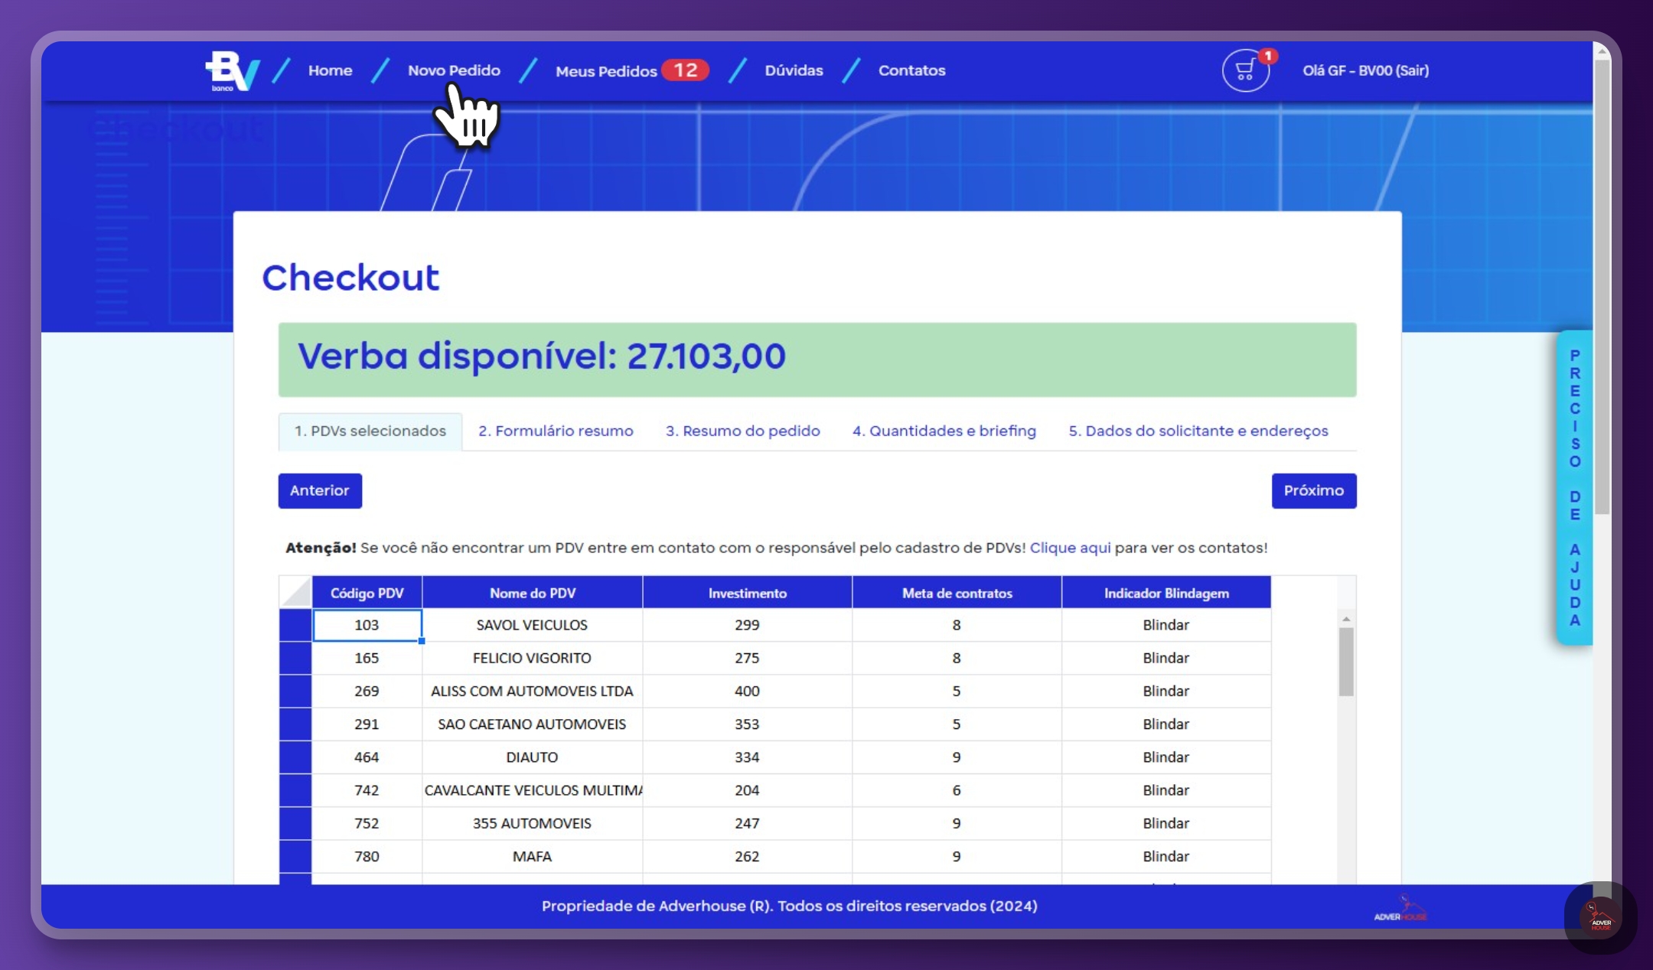Click the Adverhouse logo in footer
1653x970 pixels.
pyautogui.click(x=1400, y=908)
